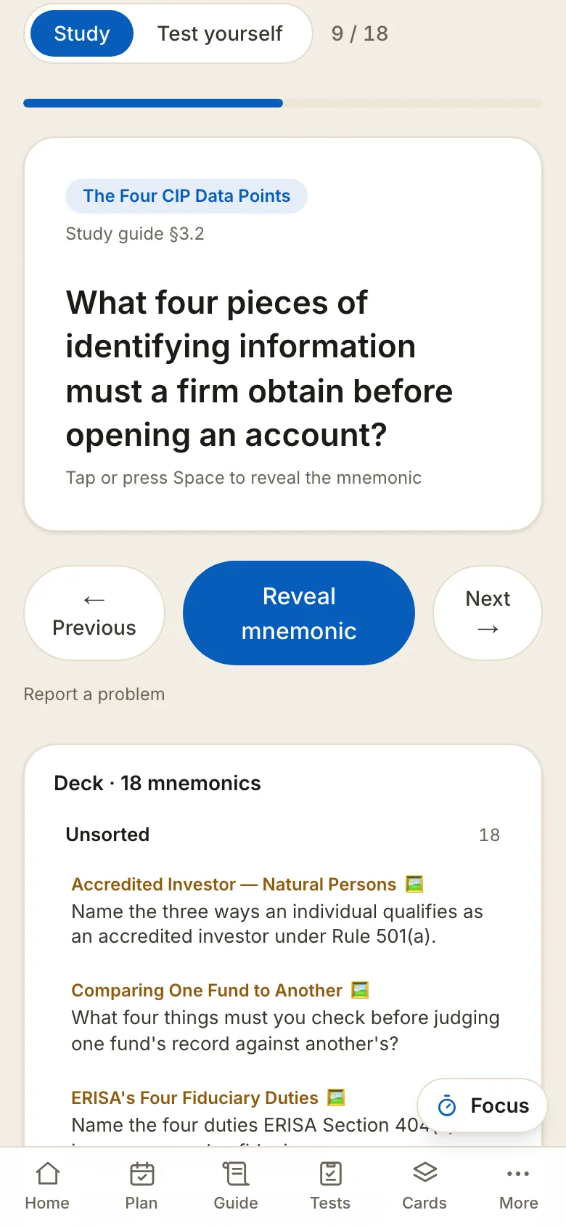
Task: Open the Guide scroll icon
Action: pyautogui.click(x=236, y=1174)
